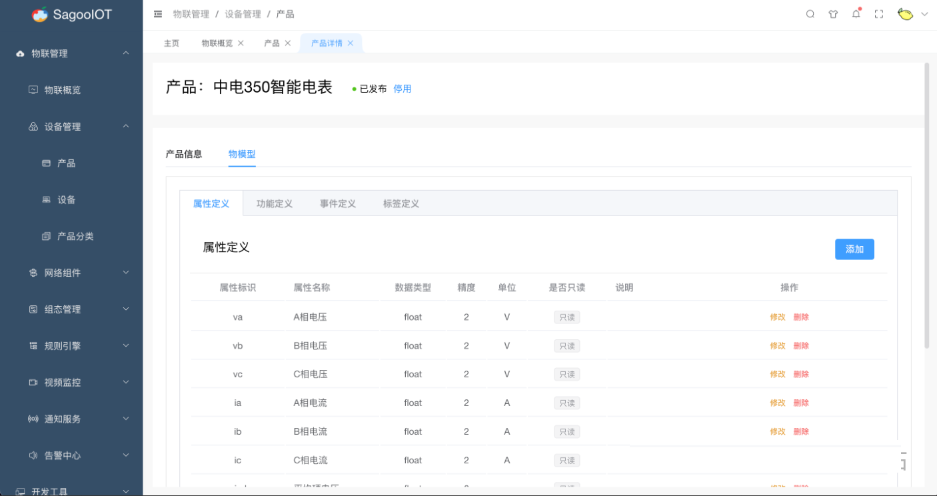Switch to the 功能定义 tab

tap(275, 203)
